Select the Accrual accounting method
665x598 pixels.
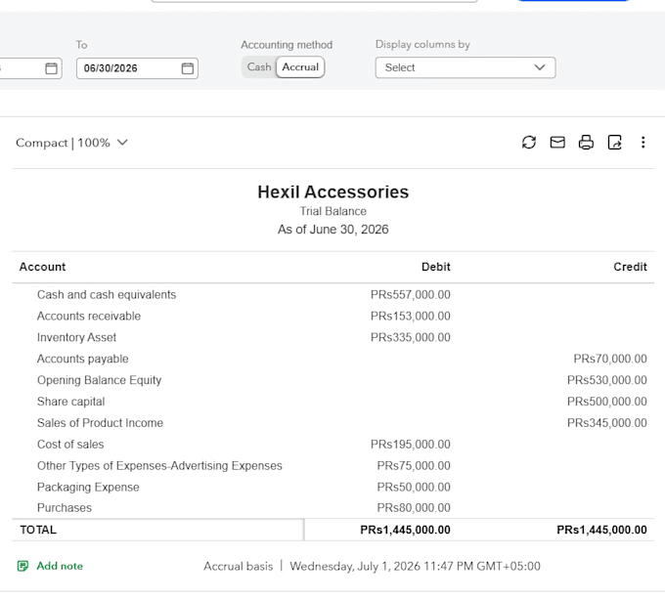pyautogui.click(x=300, y=67)
